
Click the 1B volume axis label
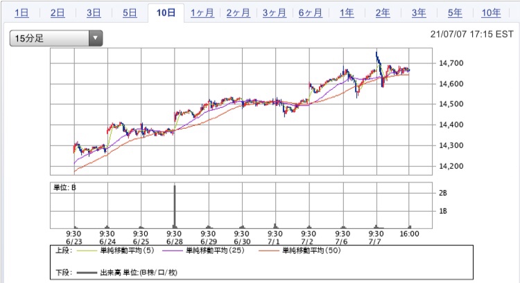[443, 211]
